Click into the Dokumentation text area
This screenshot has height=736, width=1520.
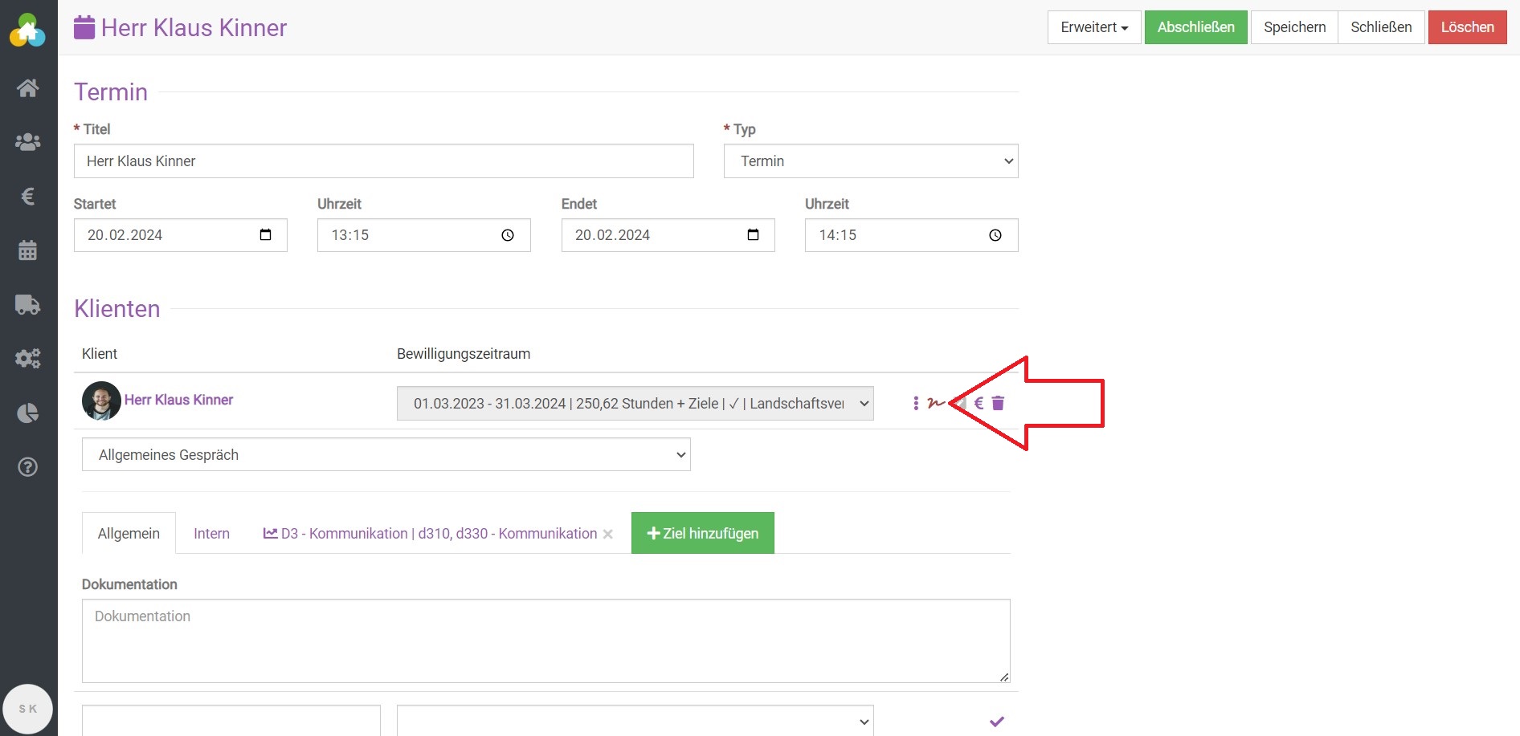[x=545, y=640]
